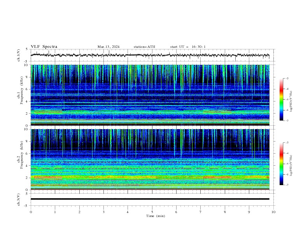This screenshot has width=308, height=238.
Task: Click time axis tick label '3'
Action: [103, 212]
